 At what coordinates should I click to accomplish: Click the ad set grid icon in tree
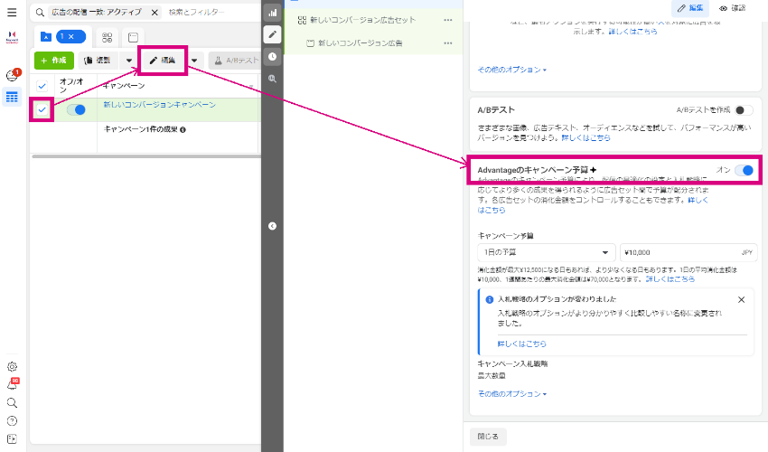302,20
